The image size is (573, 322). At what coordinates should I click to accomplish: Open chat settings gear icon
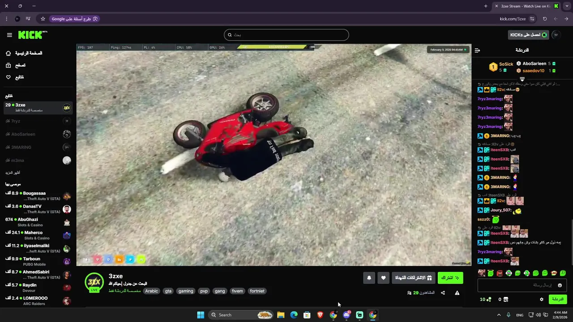541,299
